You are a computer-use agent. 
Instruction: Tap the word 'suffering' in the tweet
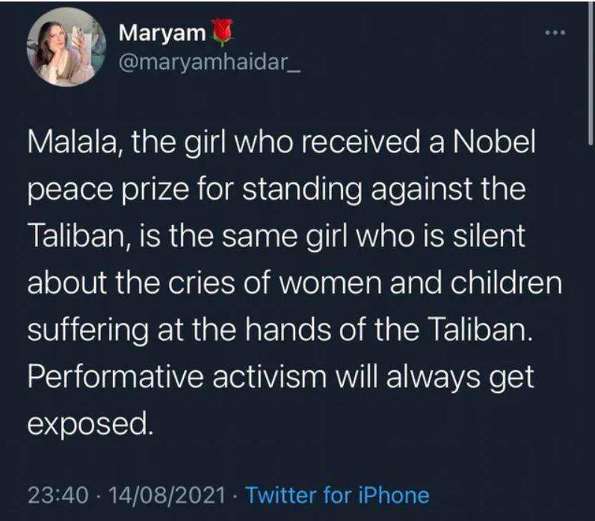click(x=87, y=330)
